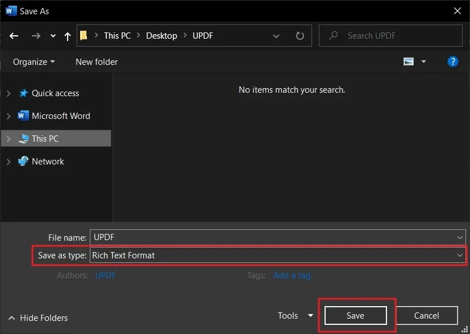Image resolution: width=470 pixels, height=334 pixels.
Task: Select the Microsoft Word sidebar icon
Action: click(23, 116)
